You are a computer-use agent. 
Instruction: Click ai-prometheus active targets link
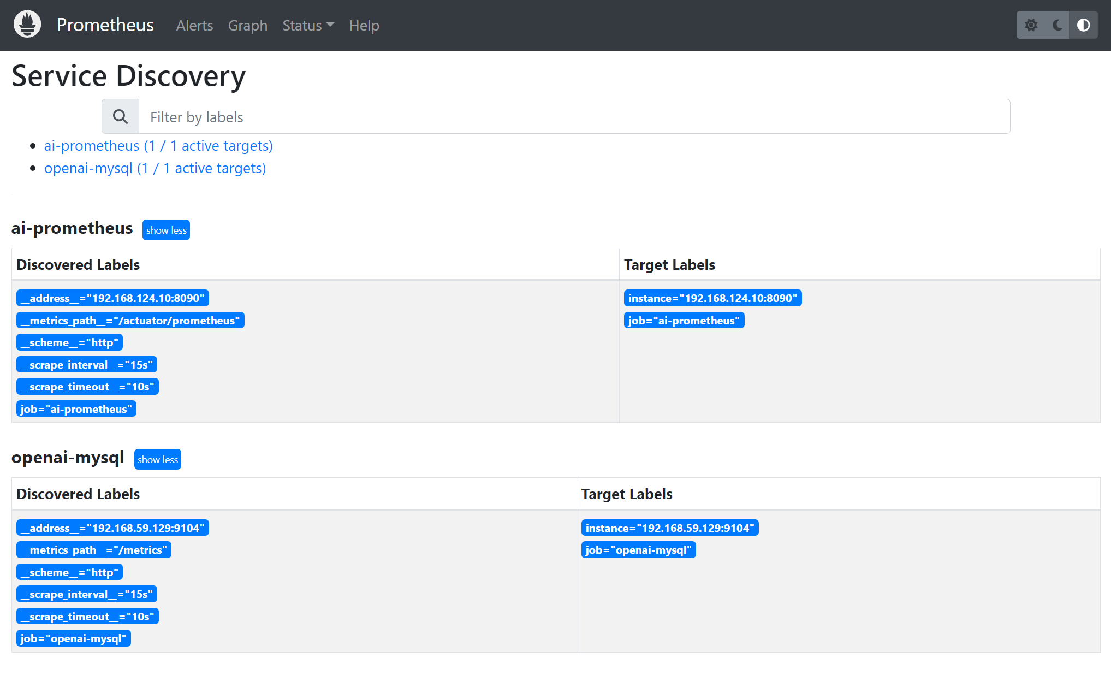tap(159, 146)
